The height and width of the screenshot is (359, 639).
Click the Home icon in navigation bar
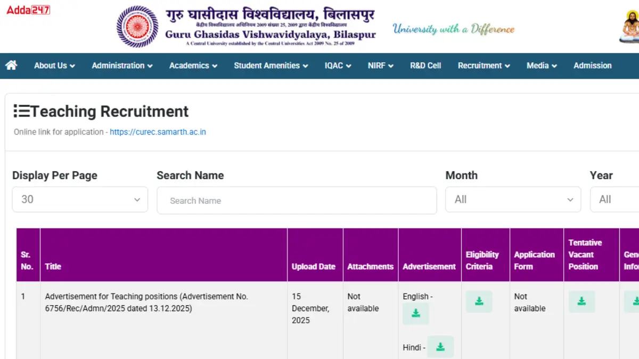[11, 65]
